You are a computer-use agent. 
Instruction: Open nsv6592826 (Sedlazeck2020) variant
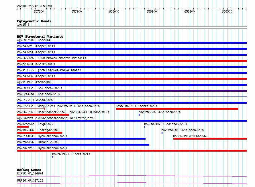tap(40, 88)
